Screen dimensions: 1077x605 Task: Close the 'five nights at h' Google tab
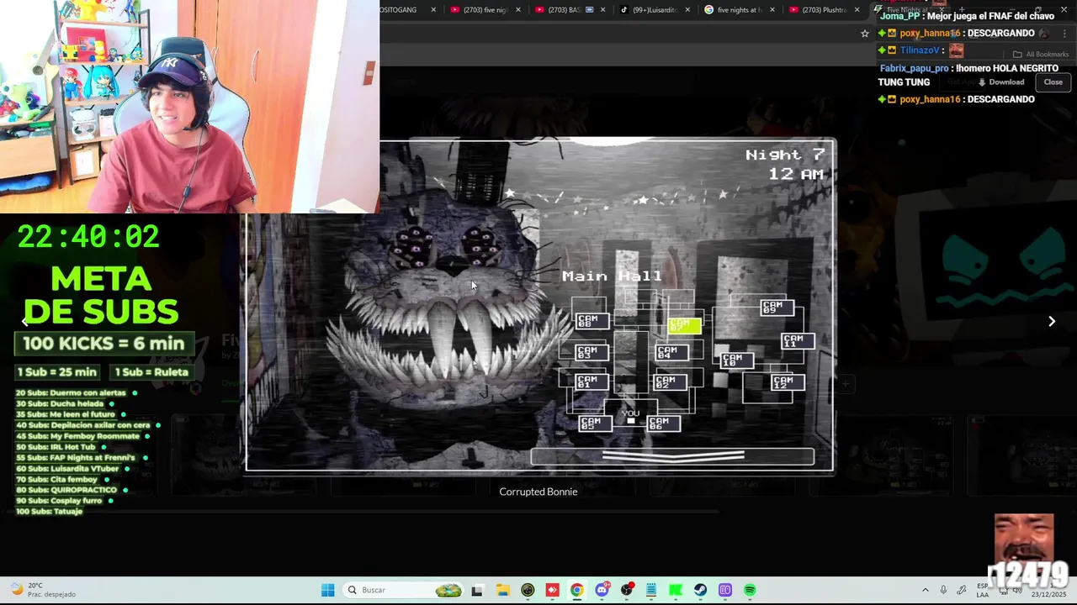[772, 10]
